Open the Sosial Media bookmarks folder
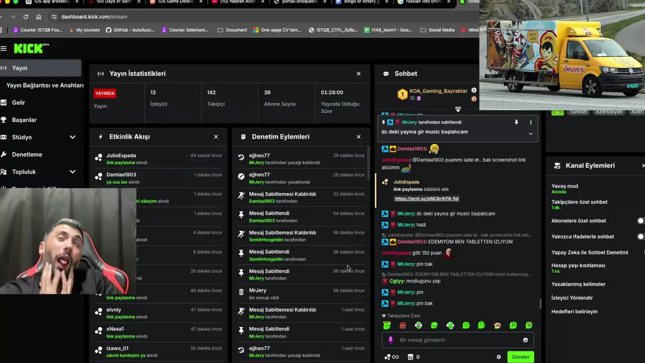The height and width of the screenshot is (363, 645). click(x=437, y=30)
